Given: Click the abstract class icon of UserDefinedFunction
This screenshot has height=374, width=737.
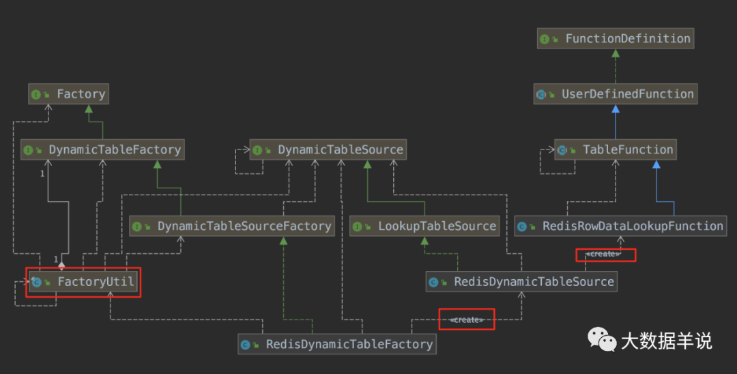Looking at the screenshot, I should (x=541, y=95).
